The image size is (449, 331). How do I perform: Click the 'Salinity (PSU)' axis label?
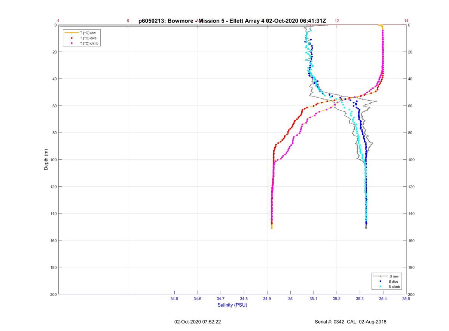pyautogui.click(x=232, y=305)
